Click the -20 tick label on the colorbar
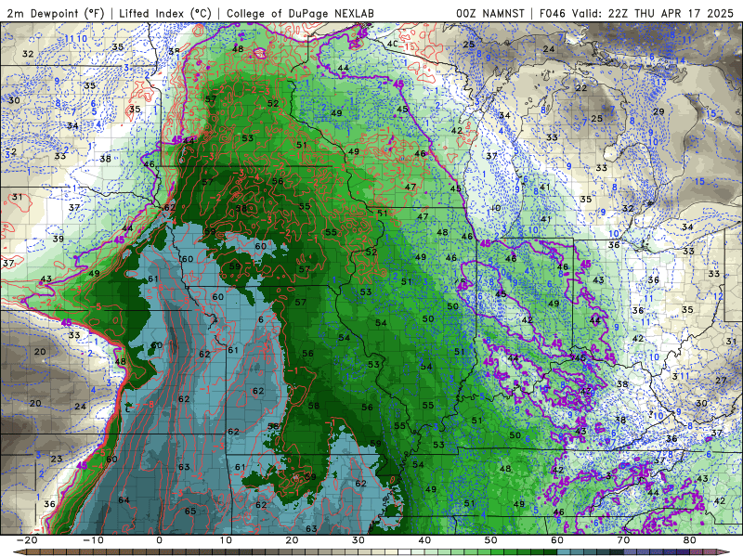 coord(27,540)
